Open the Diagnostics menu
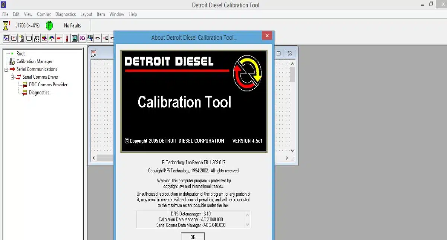The height and width of the screenshot is (240, 447). 66,15
